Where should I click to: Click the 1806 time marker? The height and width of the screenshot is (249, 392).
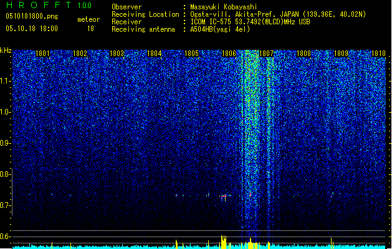point(229,54)
